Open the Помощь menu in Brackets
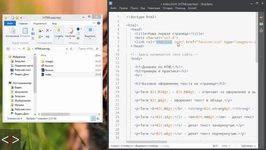266x150 pixels. 180,8
